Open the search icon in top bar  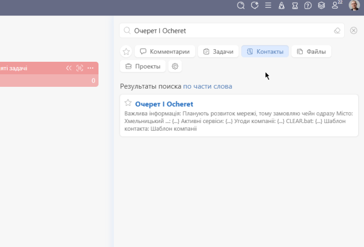(x=241, y=5)
